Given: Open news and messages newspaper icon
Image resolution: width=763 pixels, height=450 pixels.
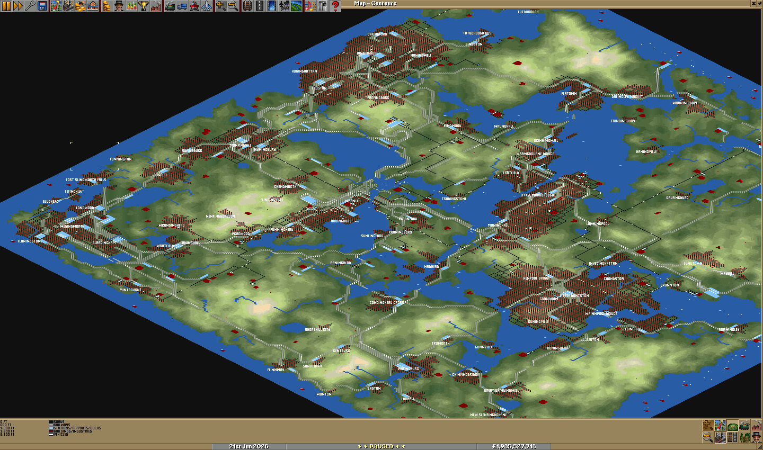Looking at the screenshot, I should [322, 6].
